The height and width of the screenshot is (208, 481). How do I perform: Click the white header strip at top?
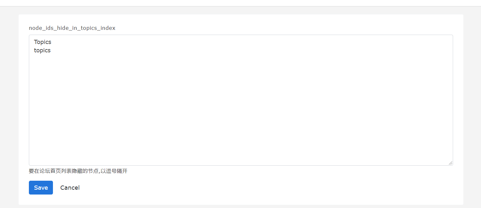[x=241, y=3]
